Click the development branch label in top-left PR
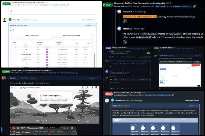This screenshot has height=136, width=205. [x=44, y=5]
